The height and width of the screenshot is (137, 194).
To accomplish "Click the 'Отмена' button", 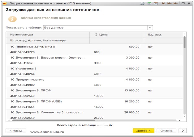I will click(x=166, y=131).
